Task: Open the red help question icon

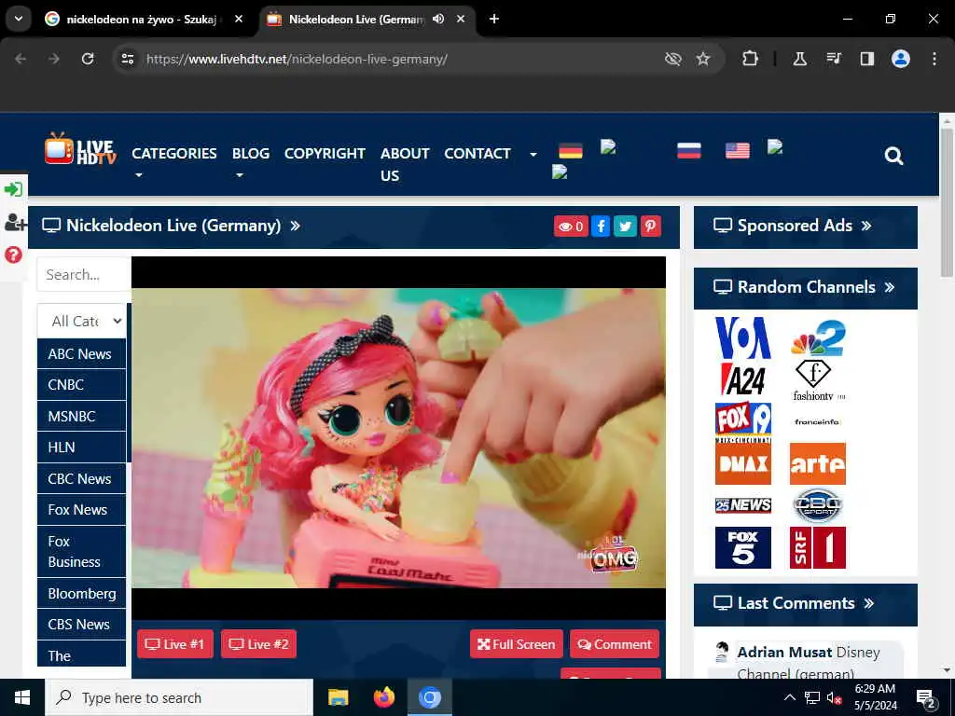Action: [x=13, y=255]
